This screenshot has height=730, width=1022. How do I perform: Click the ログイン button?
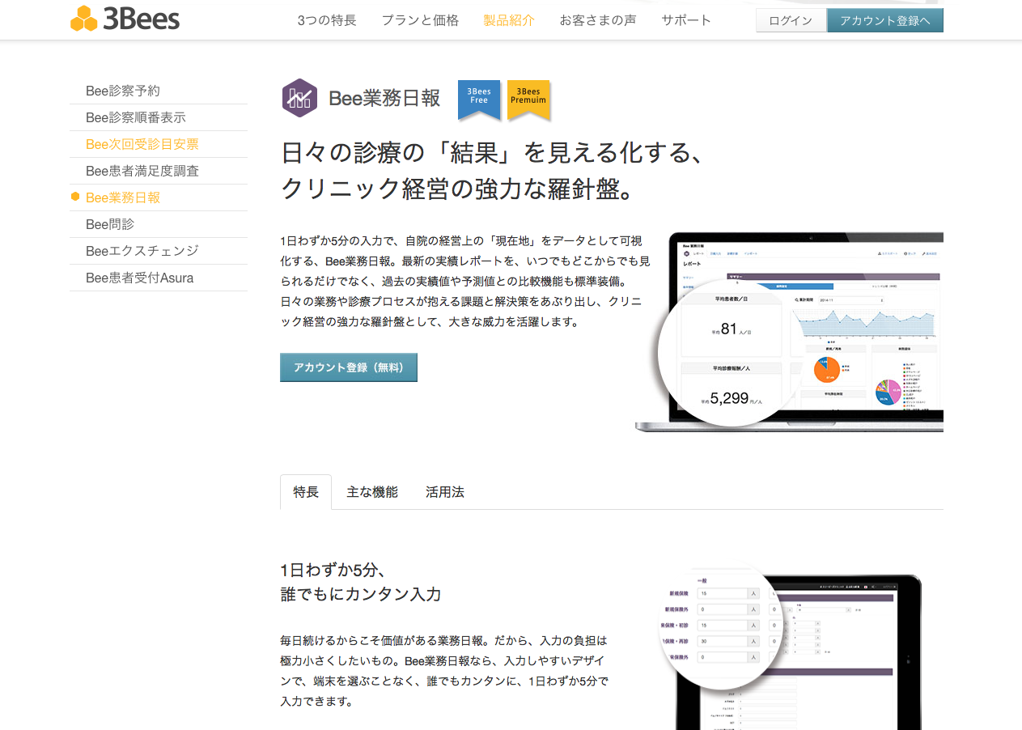pos(791,20)
